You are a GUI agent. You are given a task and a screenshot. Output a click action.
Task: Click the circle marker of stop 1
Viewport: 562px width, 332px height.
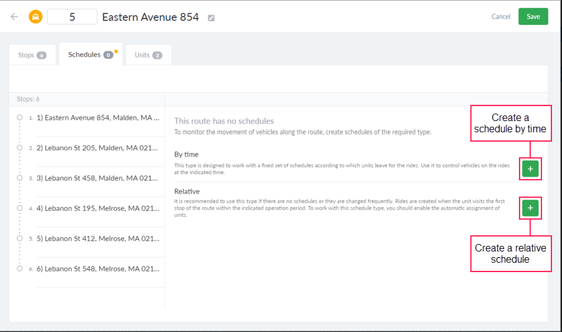coord(20,117)
